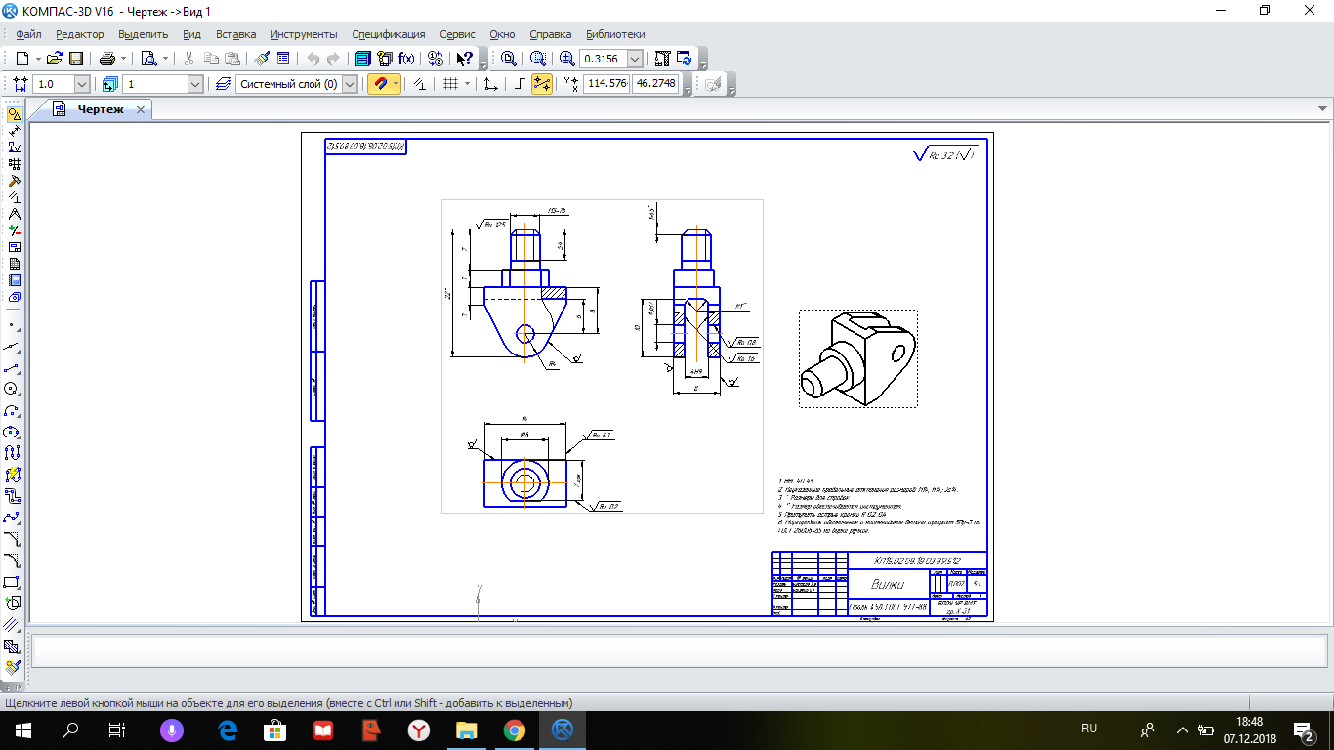The image size is (1334, 750).
Task: Toggle the global snaps magnet button
Action: [379, 84]
